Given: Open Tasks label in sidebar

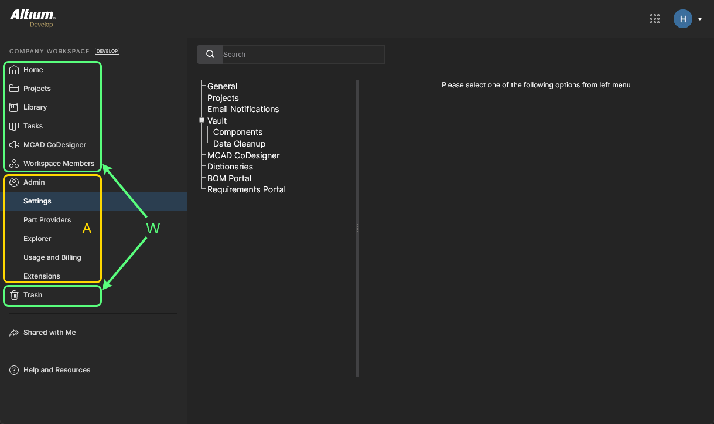Looking at the screenshot, I should tap(33, 126).
